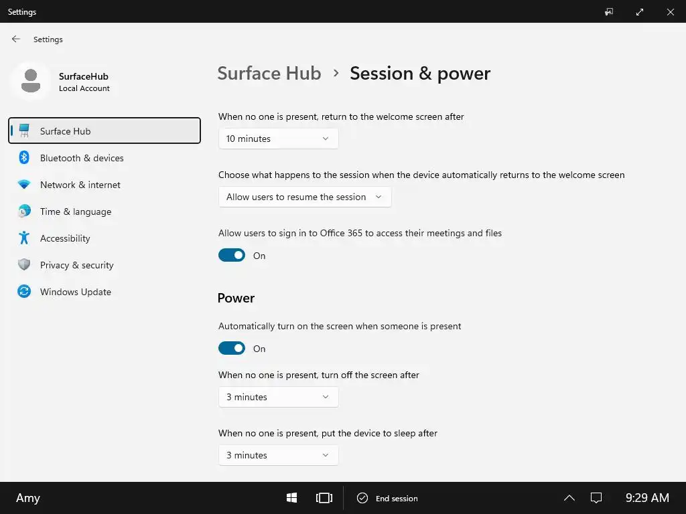The image size is (686, 514).
Task: Click the SurfaceHub account name
Action: pos(84,76)
